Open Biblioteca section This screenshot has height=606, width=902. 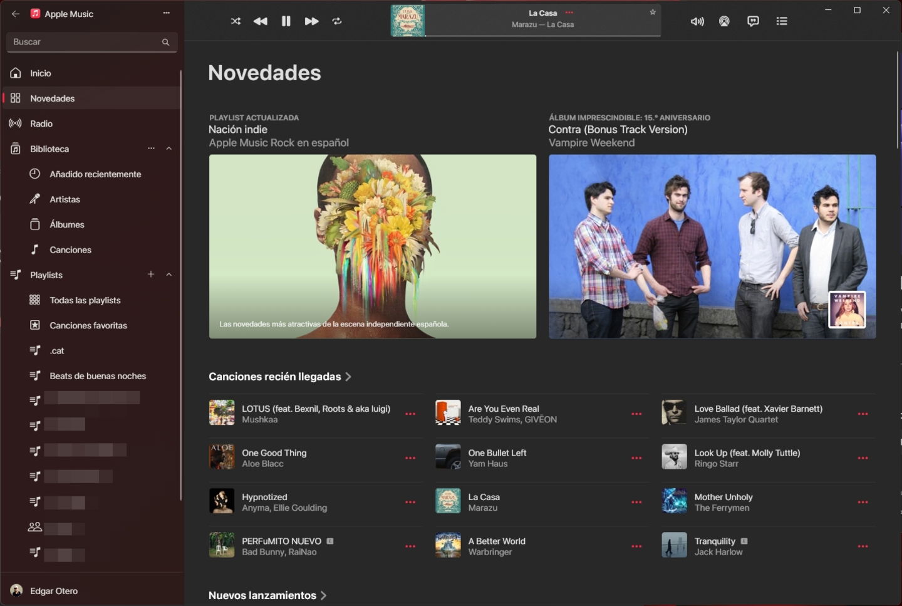point(91,149)
